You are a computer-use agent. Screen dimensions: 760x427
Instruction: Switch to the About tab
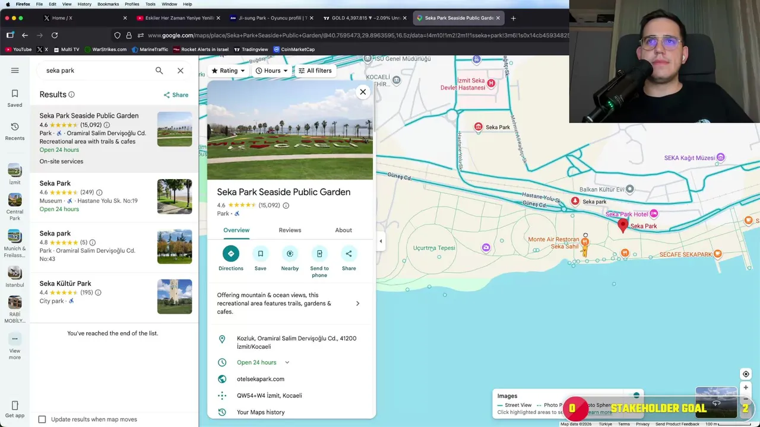[x=343, y=230]
